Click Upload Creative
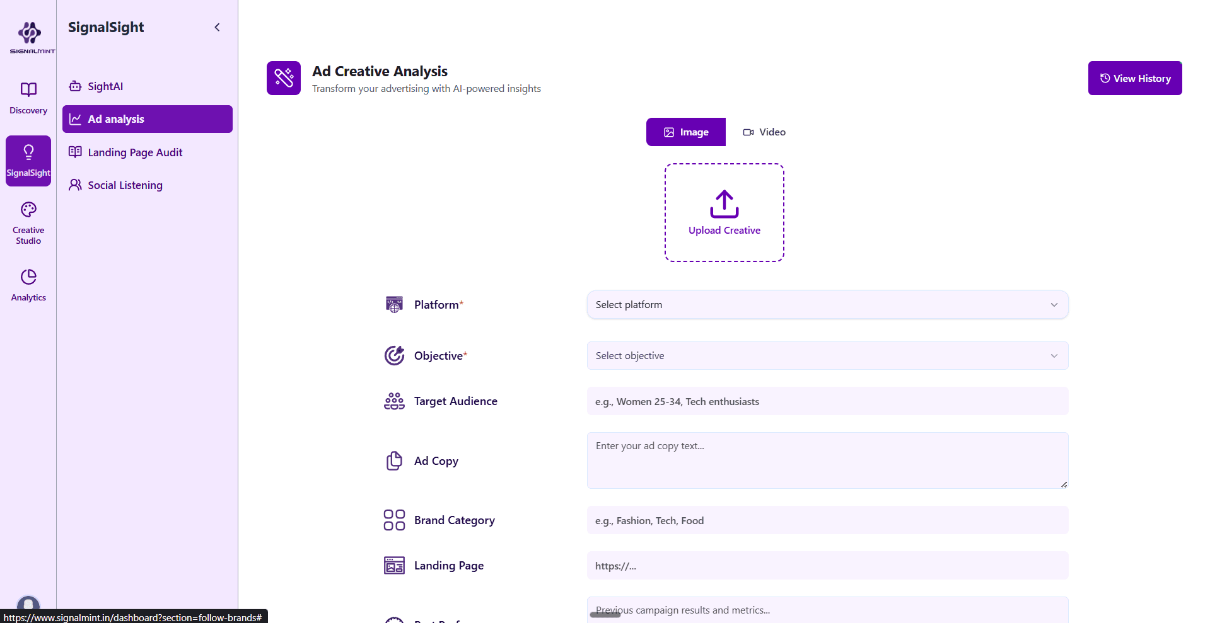The image size is (1210, 623). pyautogui.click(x=723, y=229)
